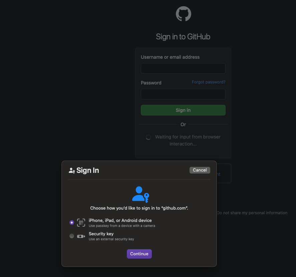Click 'Use passkey from a device with a camera' text
The width and height of the screenshot is (296, 277).
tap(122, 226)
